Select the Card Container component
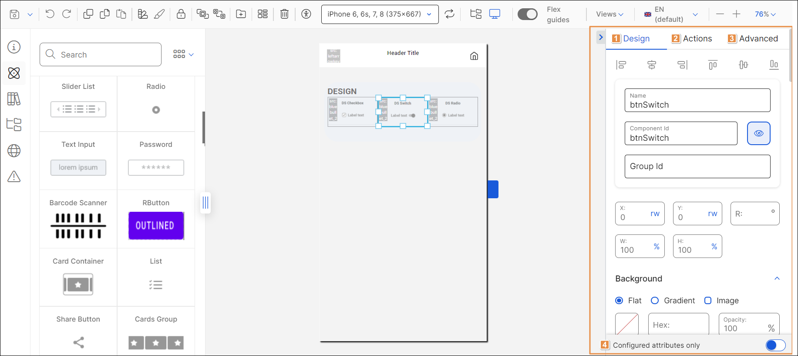The image size is (798, 356). (x=78, y=278)
